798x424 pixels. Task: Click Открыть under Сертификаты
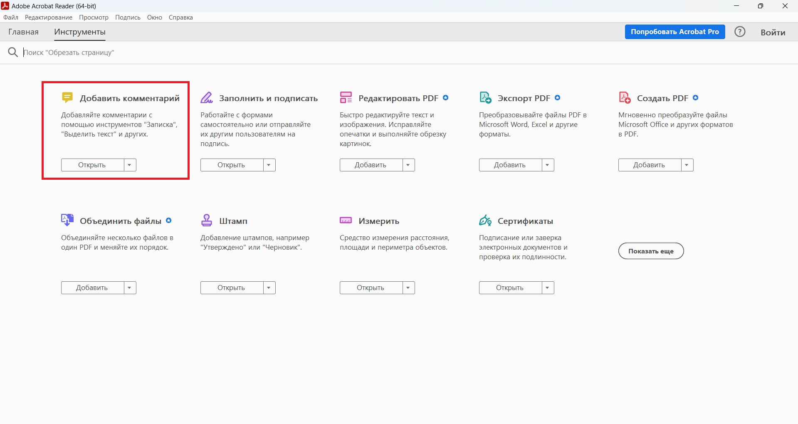tap(510, 288)
